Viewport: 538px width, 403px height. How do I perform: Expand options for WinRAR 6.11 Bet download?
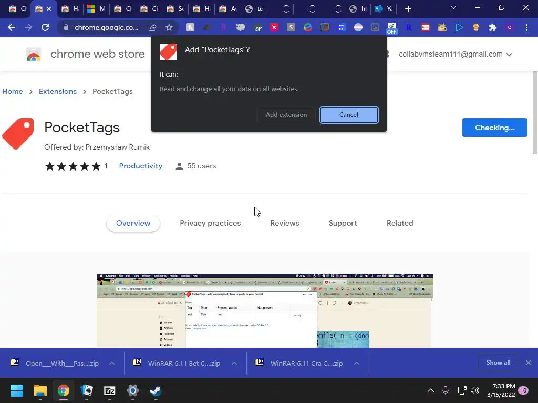(x=234, y=363)
